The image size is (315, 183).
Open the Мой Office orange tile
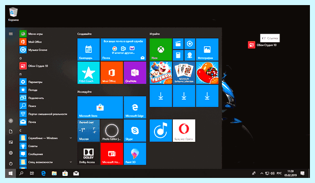[111, 73]
